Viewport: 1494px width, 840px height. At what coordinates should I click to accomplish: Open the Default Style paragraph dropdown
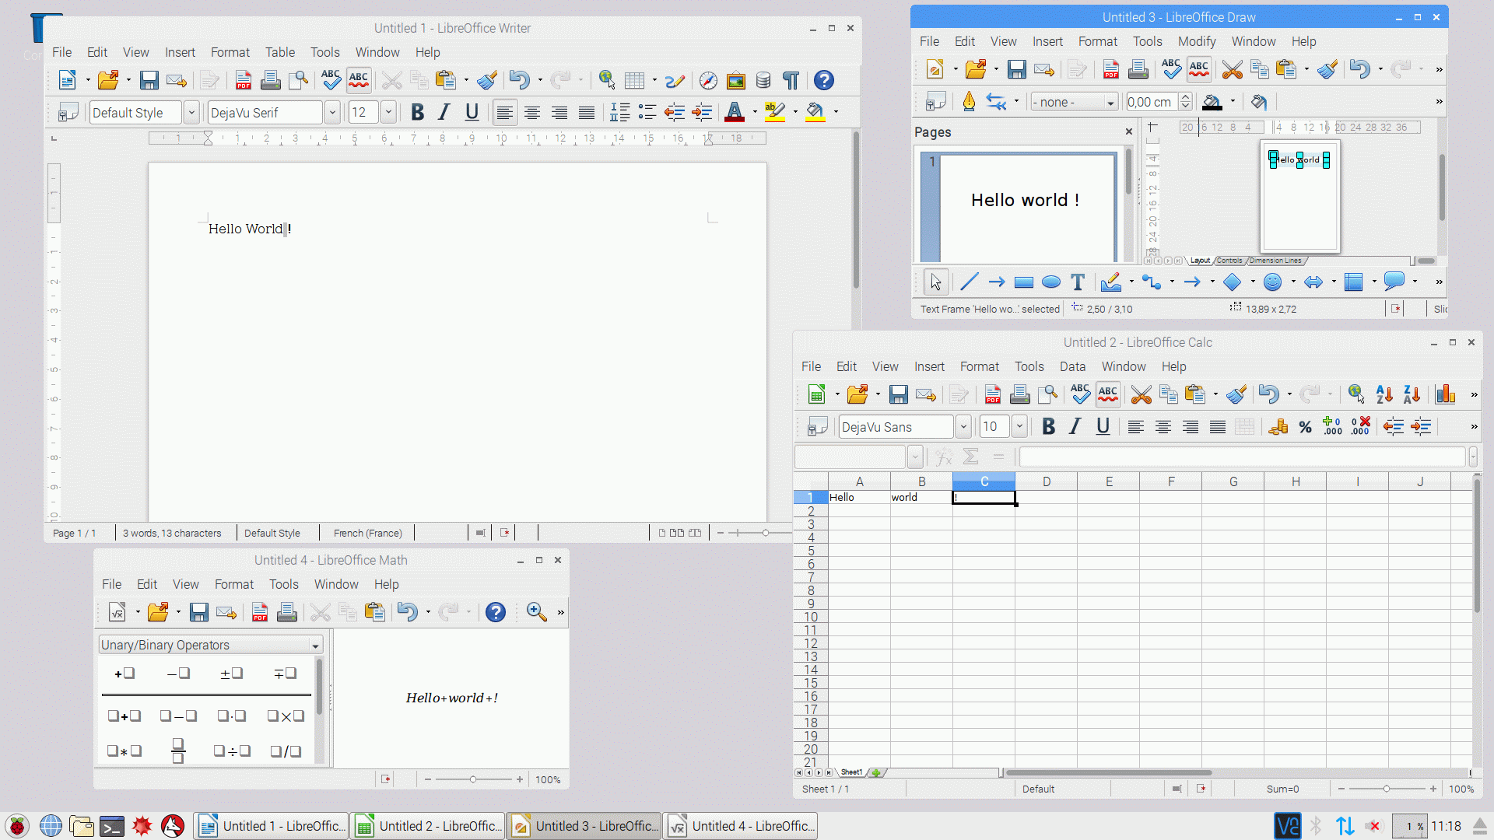pyautogui.click(x=191, y=113)
